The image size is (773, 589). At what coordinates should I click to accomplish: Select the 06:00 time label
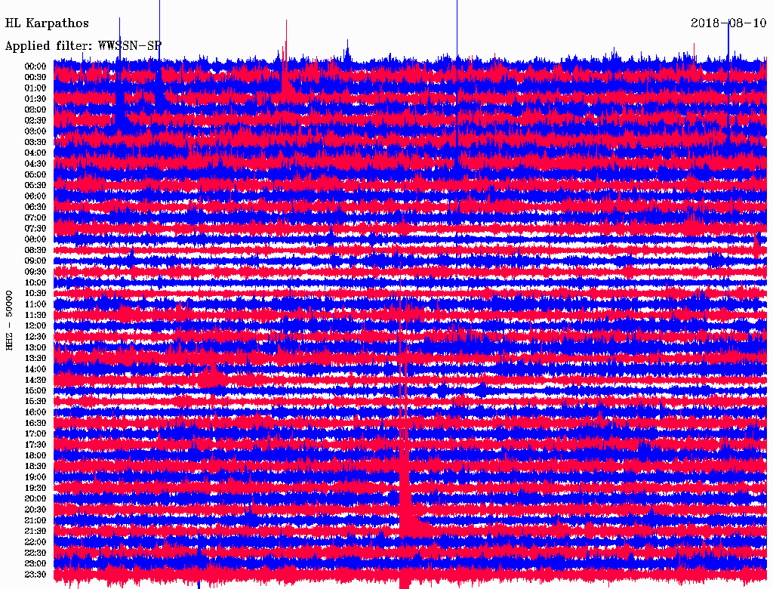(x=35, y=196)
